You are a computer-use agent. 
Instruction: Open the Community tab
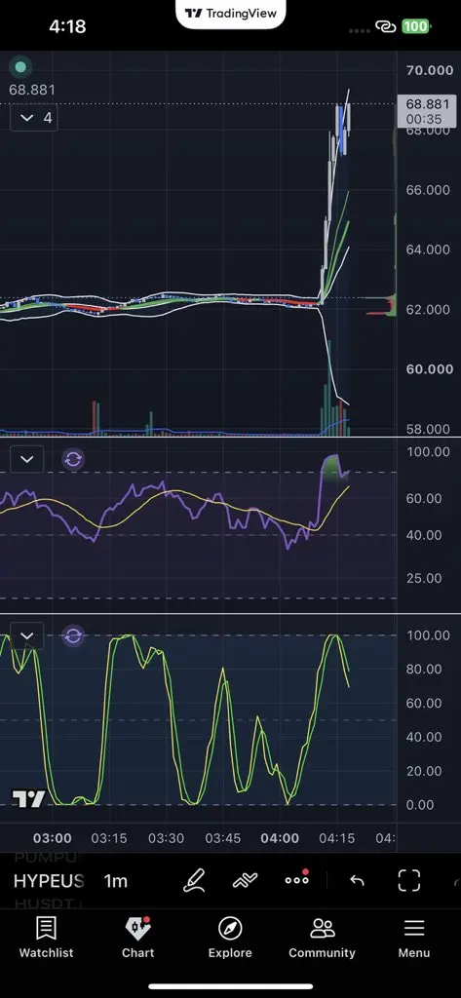point(322,937)
